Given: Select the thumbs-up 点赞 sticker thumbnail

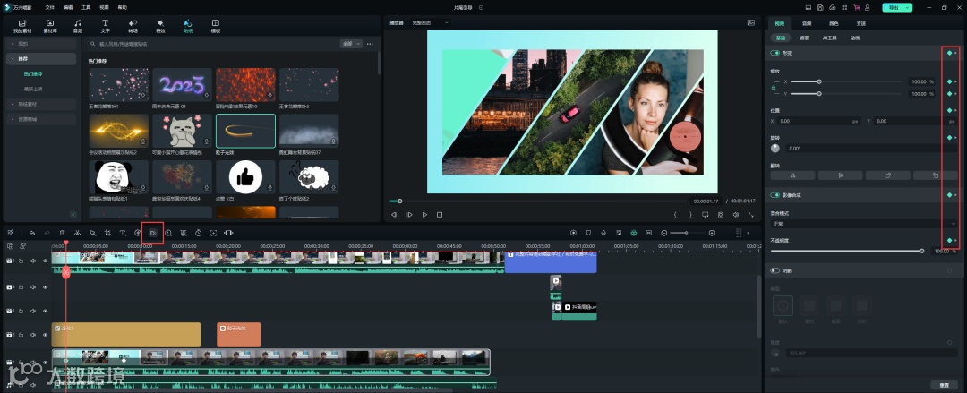Looking at the screenshot, I should point(245,177).
